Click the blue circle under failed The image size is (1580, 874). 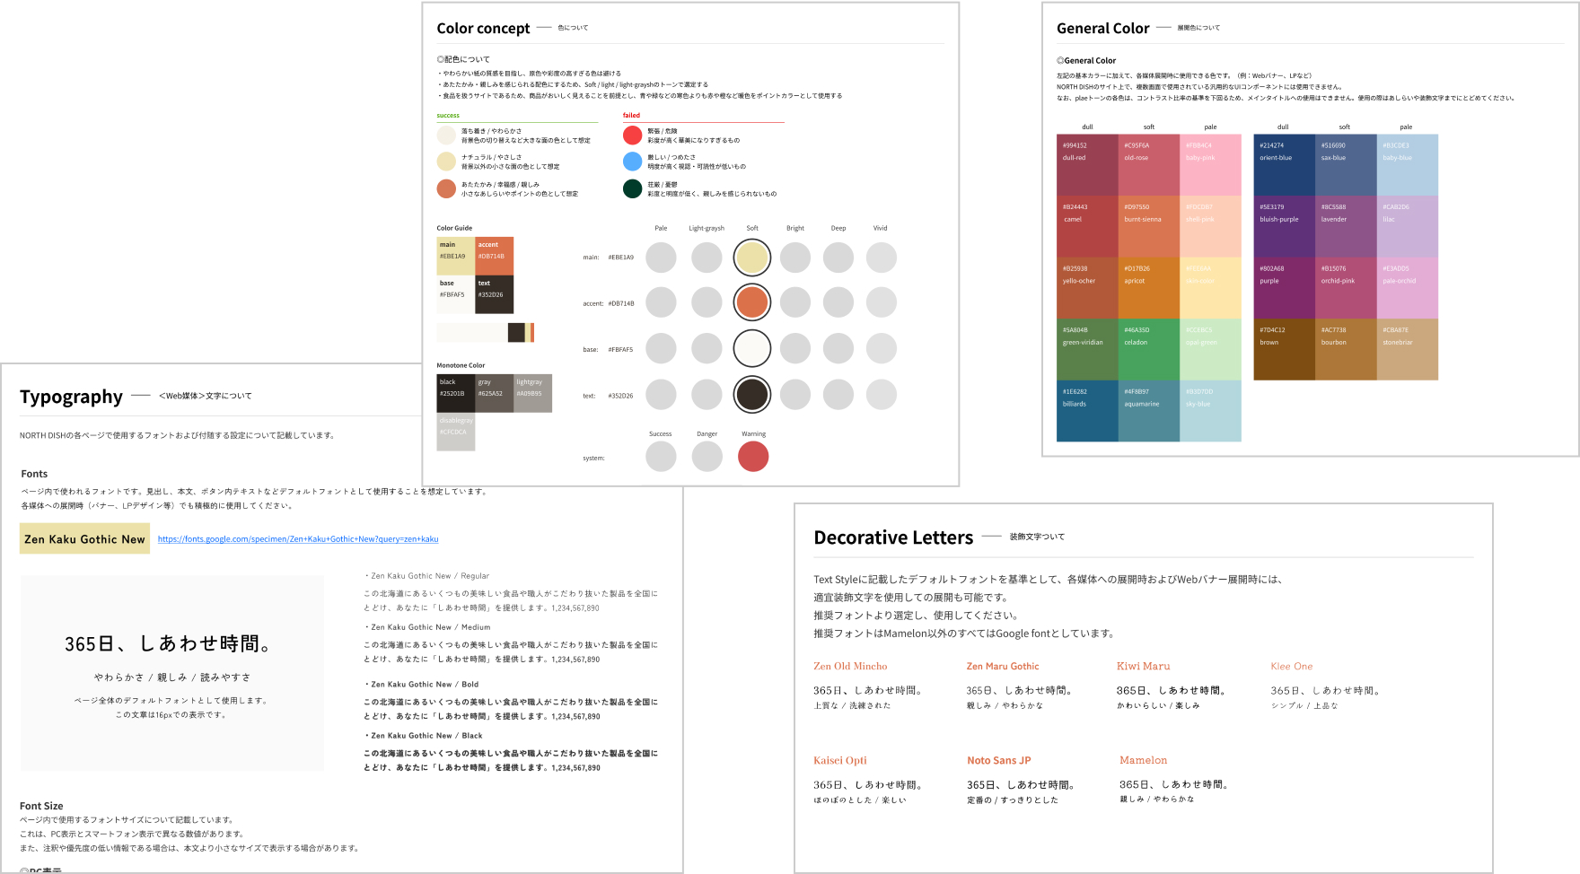pos(633,162)
